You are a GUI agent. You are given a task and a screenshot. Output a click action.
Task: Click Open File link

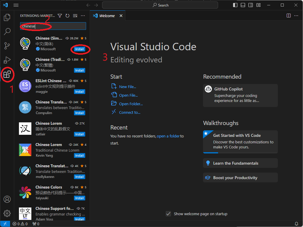pyautogui.click(x=128, y=95)
